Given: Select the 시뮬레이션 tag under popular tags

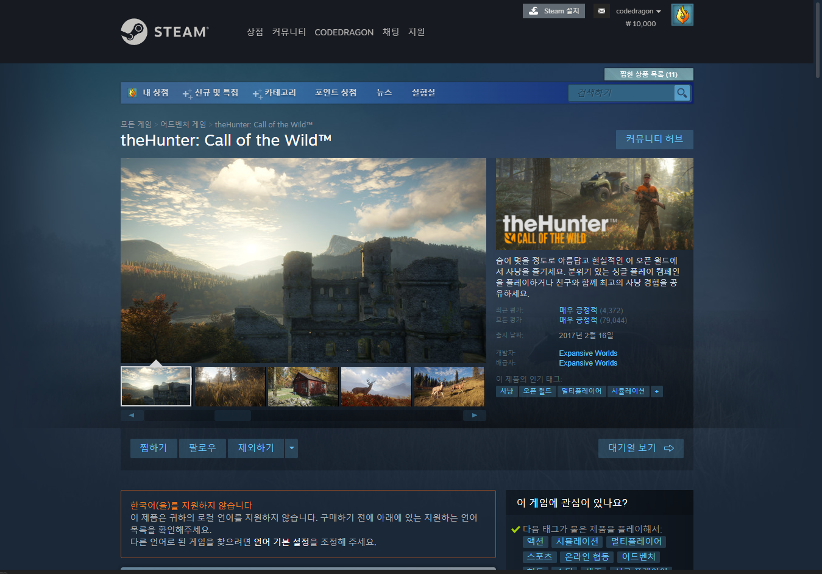Looking at the screenshot, I should 628,391.
